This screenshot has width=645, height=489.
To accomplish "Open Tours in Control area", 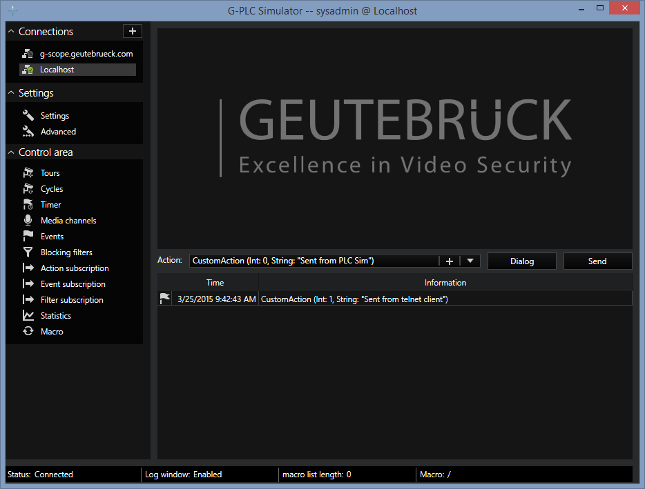I will [x=50, y=173].
